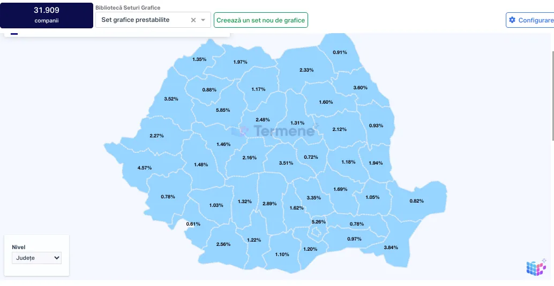
Task: Open the chart set dropdown arrow
Action: tap(203, 20)
